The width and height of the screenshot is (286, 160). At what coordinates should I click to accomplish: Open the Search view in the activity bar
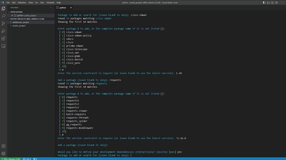pos(3,16)
